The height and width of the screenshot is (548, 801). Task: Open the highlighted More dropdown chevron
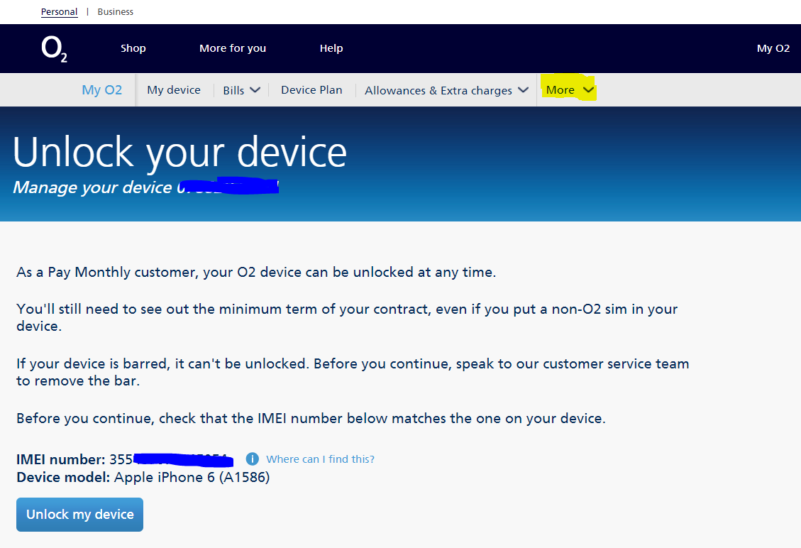(588, 90)
